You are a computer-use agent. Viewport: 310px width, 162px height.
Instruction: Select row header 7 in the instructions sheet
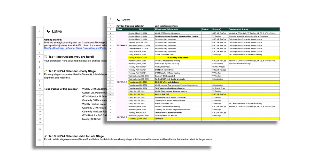click(x=40, y=74)
